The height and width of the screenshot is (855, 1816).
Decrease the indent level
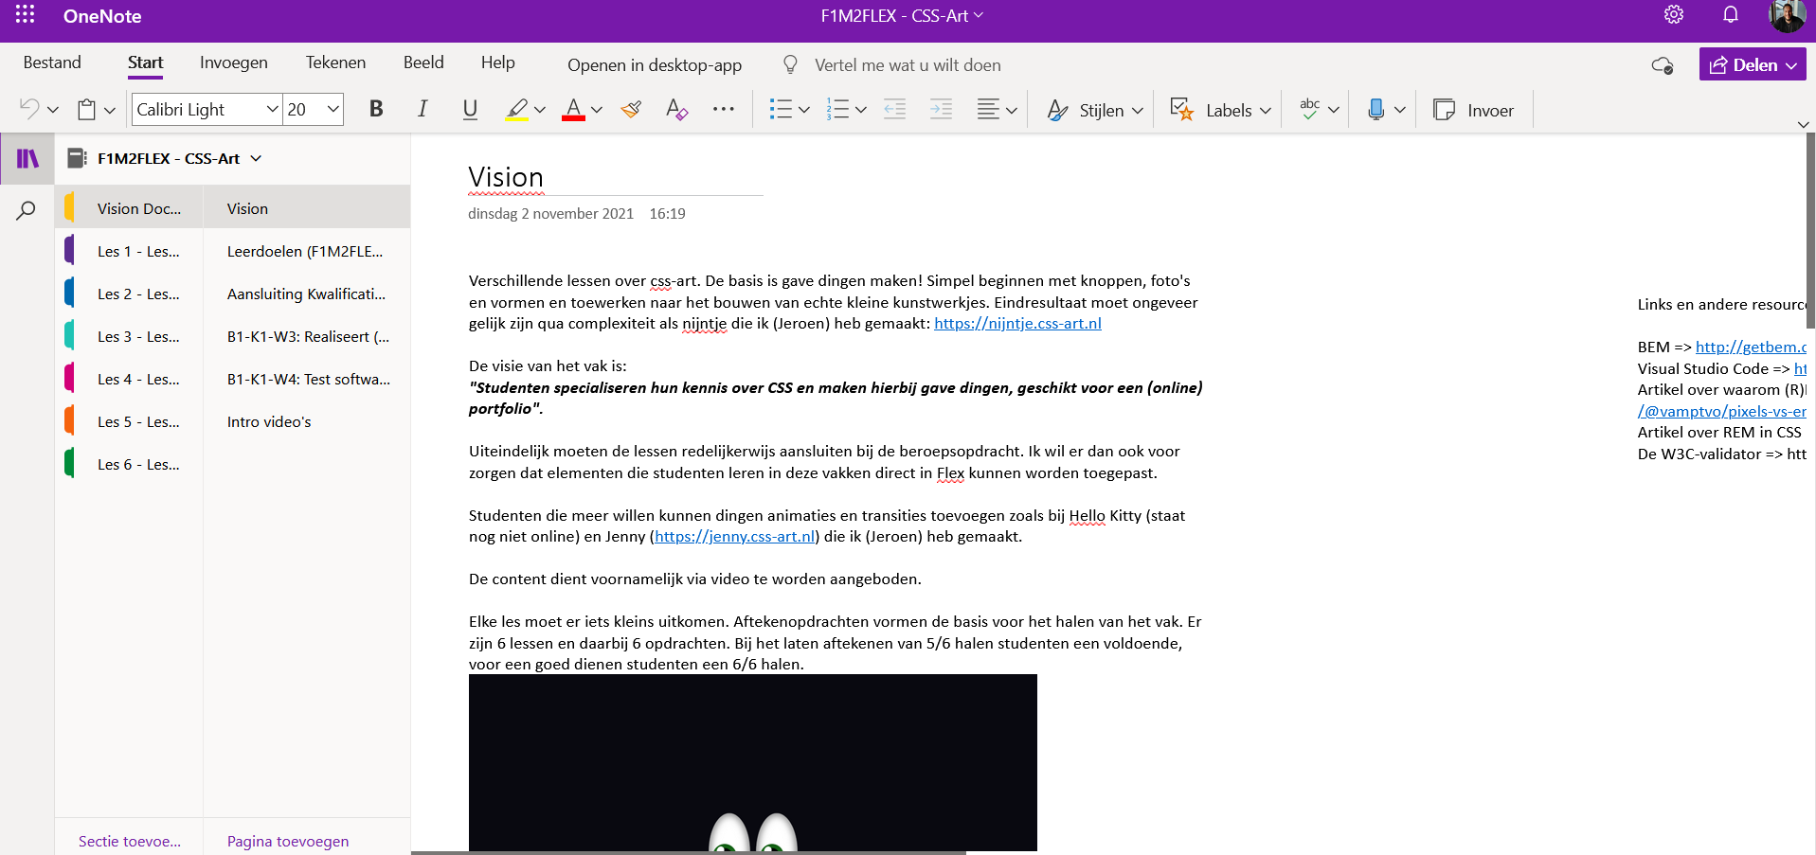(894, 110)
